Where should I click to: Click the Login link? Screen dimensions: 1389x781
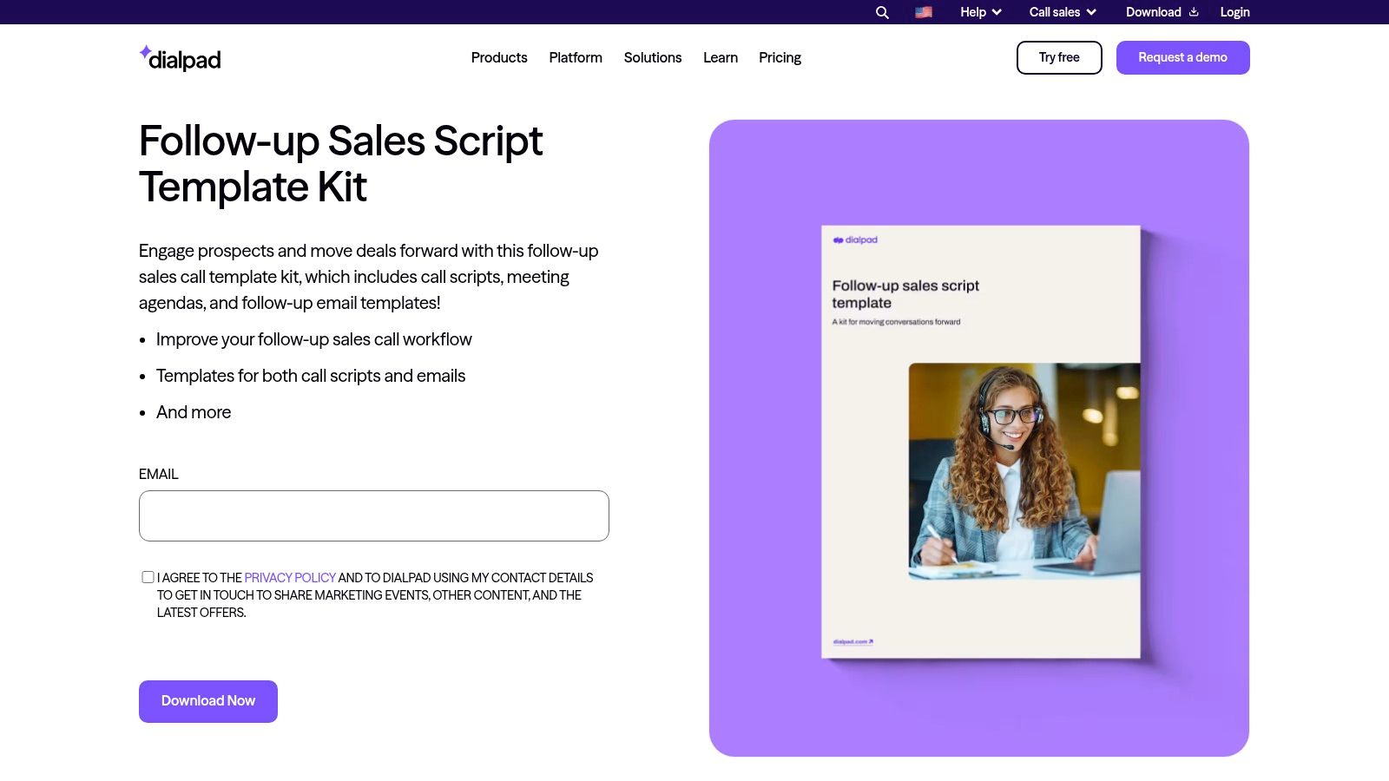click(x=1234, y=12)
